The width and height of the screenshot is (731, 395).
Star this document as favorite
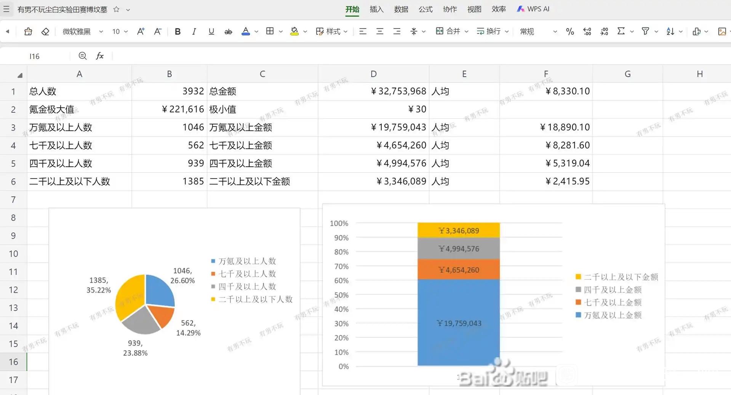pyautogui.click(x=117, y=10)
